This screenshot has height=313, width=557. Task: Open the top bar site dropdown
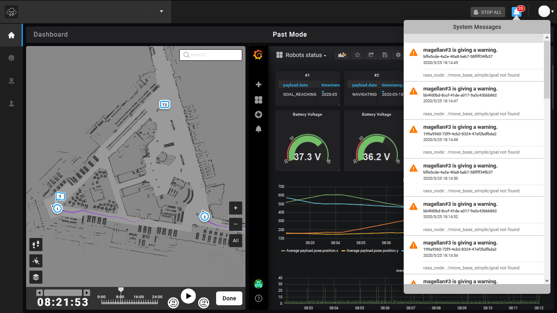[x=161, y=11]
